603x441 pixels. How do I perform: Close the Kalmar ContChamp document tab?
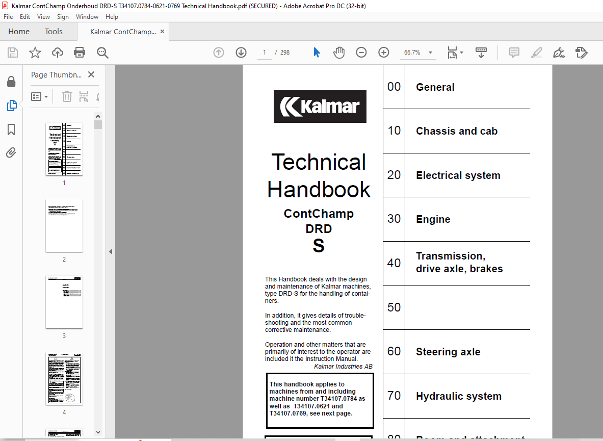click(x=162, y=32)
